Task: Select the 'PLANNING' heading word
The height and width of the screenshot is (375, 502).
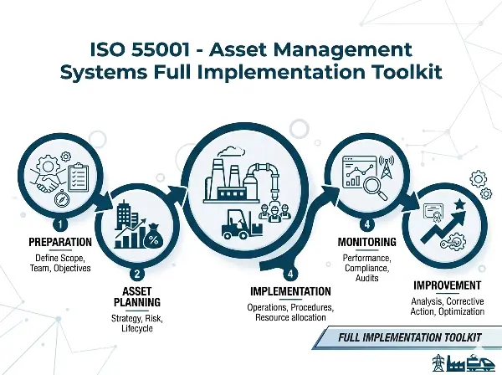Action: click(x=137, y=302)
